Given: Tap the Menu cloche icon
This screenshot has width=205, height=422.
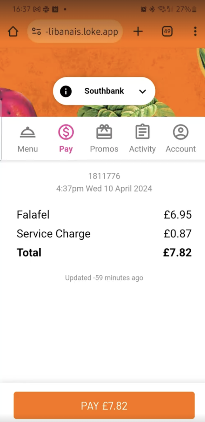Looking at the screenshot, I should click(x=28, y=132).
